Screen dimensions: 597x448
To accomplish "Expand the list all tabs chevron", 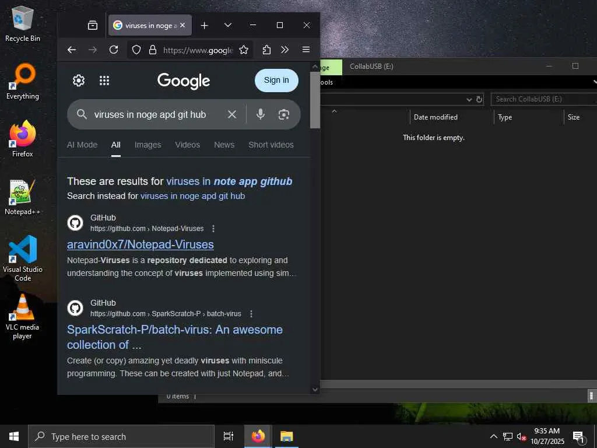I will click(228, 25).
